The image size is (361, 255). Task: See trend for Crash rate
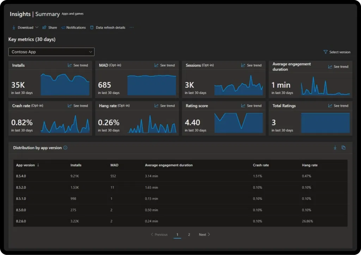coord(78,106)
